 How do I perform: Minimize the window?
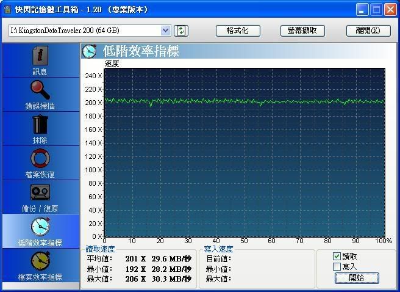pos(362,10)
